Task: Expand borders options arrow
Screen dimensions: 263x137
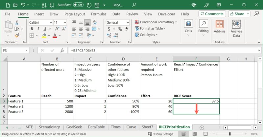Action: point(36,35)
